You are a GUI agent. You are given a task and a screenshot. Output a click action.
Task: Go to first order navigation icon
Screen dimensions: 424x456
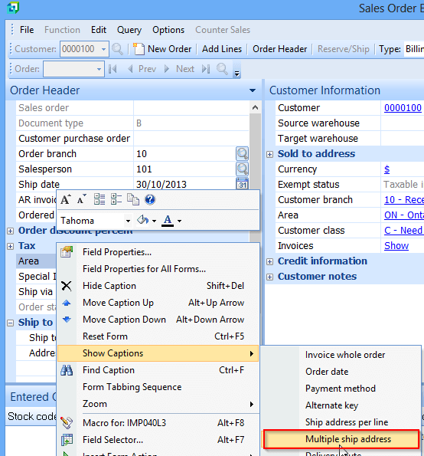[113, 69]
